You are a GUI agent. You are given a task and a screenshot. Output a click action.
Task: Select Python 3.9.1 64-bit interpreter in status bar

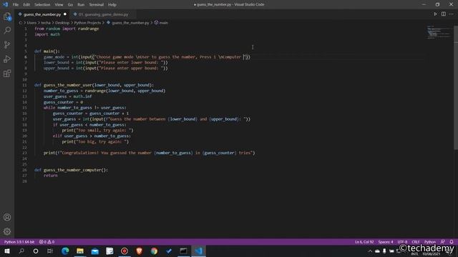(x=19, y=242)
